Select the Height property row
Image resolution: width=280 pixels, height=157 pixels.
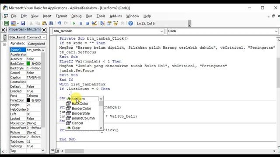[x=25, y=105]
